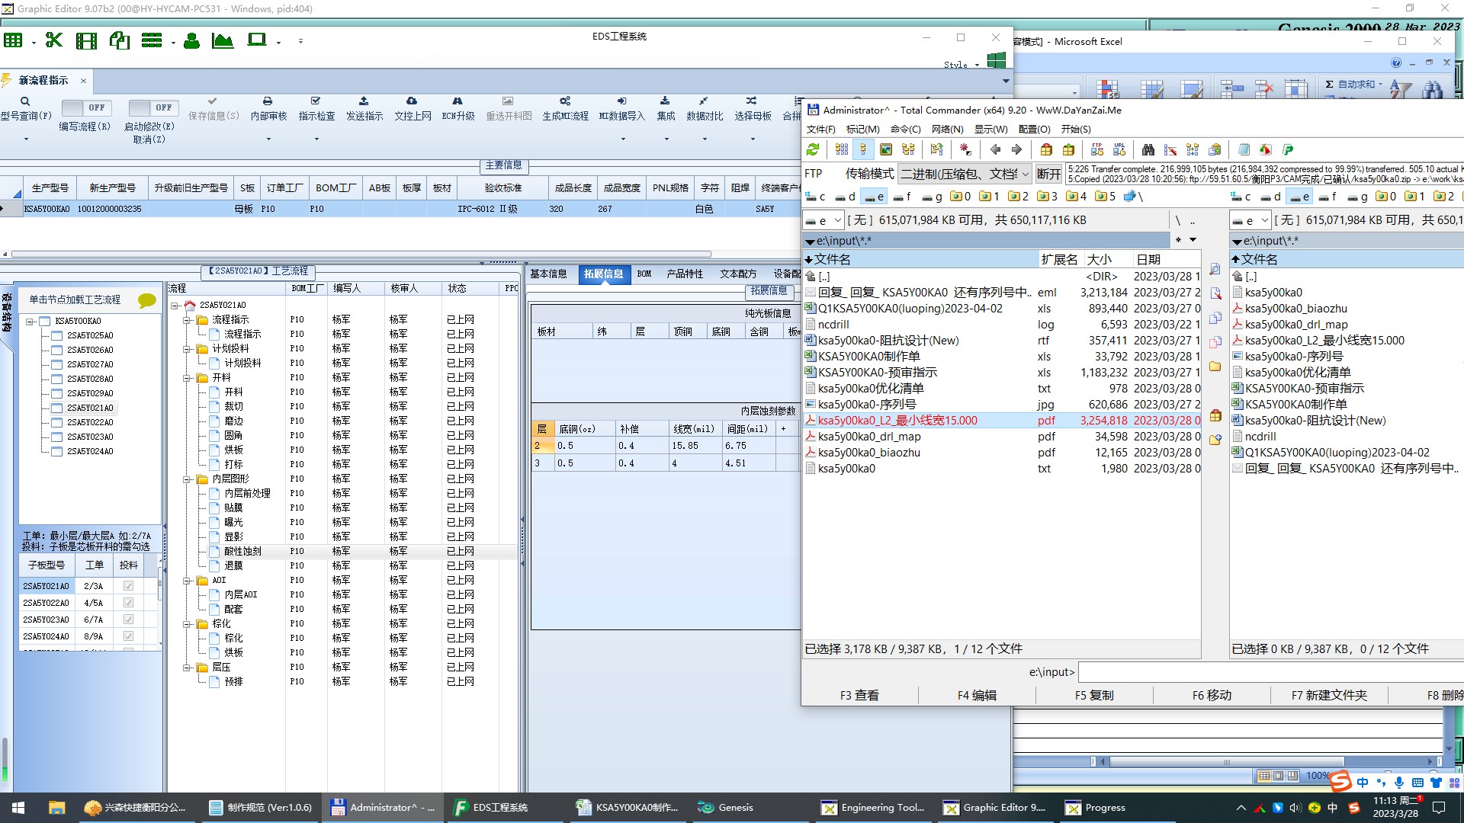1464x823 pixels.
Task: Toggle the 编写流程 OFF switch
Action: click(x=85, y=107)
